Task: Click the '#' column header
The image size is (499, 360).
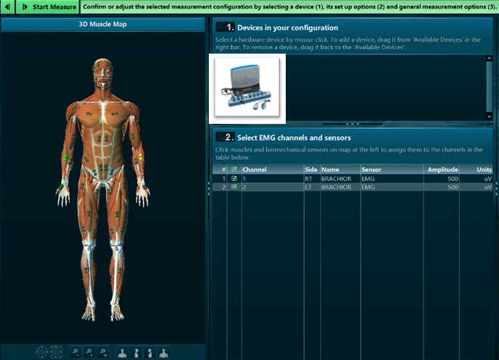Action: pyautogui.click(x=220, y=169)
